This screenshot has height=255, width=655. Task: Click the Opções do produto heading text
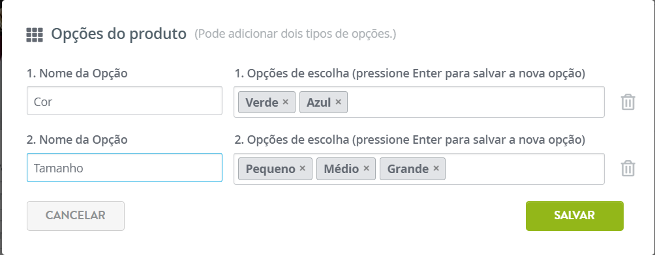[x=119, y=34]
